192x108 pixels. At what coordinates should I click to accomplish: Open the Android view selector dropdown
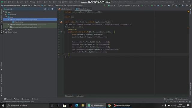coord(9,9)
